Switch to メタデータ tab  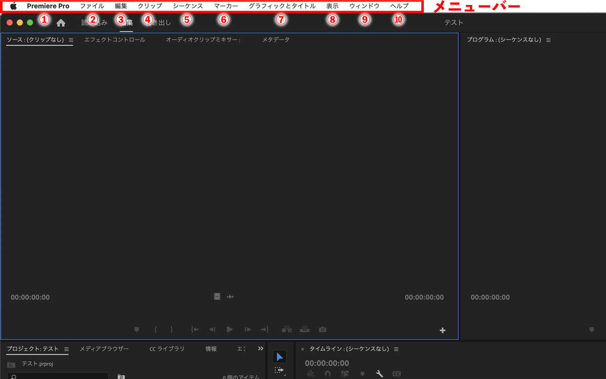(276, 40)
